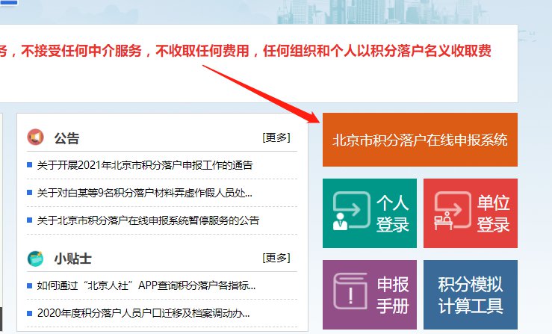
Task: Open [更多] next to 小贴士
Action: (x=276, y=258)
